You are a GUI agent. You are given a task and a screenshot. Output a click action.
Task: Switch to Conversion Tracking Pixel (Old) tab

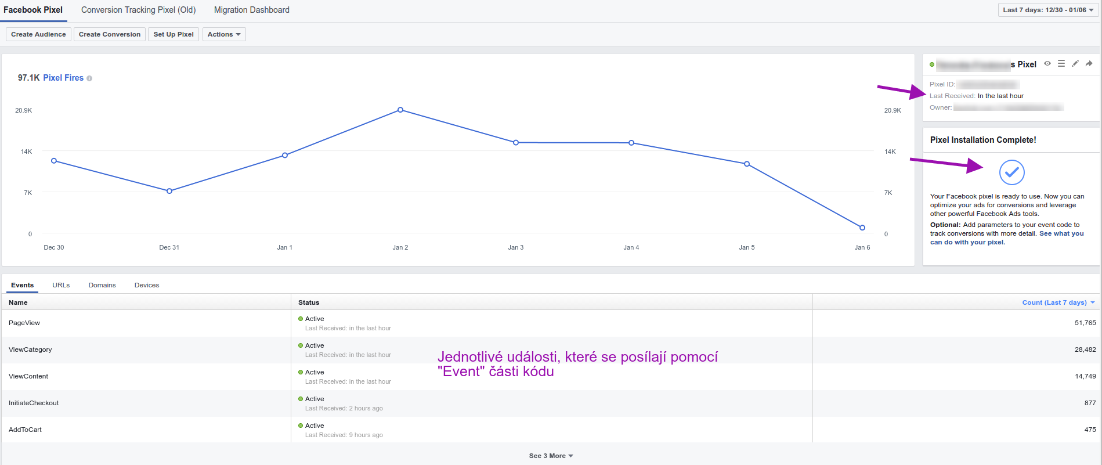[x=139, y=10]
